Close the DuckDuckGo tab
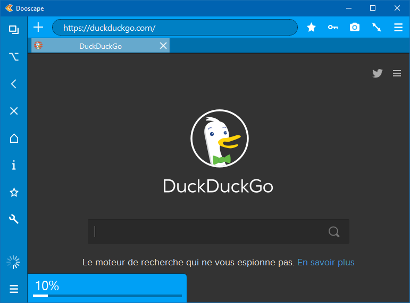Image resolution: width=410 pixels, height=303 pixels. pyautogui.click(x=163, y=46)
